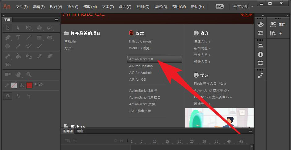Viewport: 291px width, 150px height.
Task: Open the 编辑(E) menu
Action: coord(39,7)
